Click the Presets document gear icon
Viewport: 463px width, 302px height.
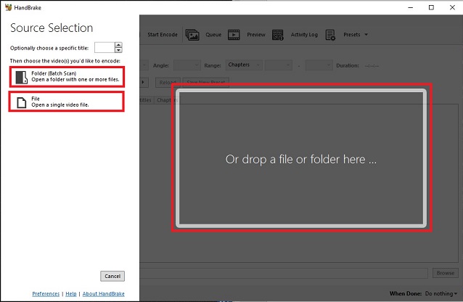[x=330, y=35]
